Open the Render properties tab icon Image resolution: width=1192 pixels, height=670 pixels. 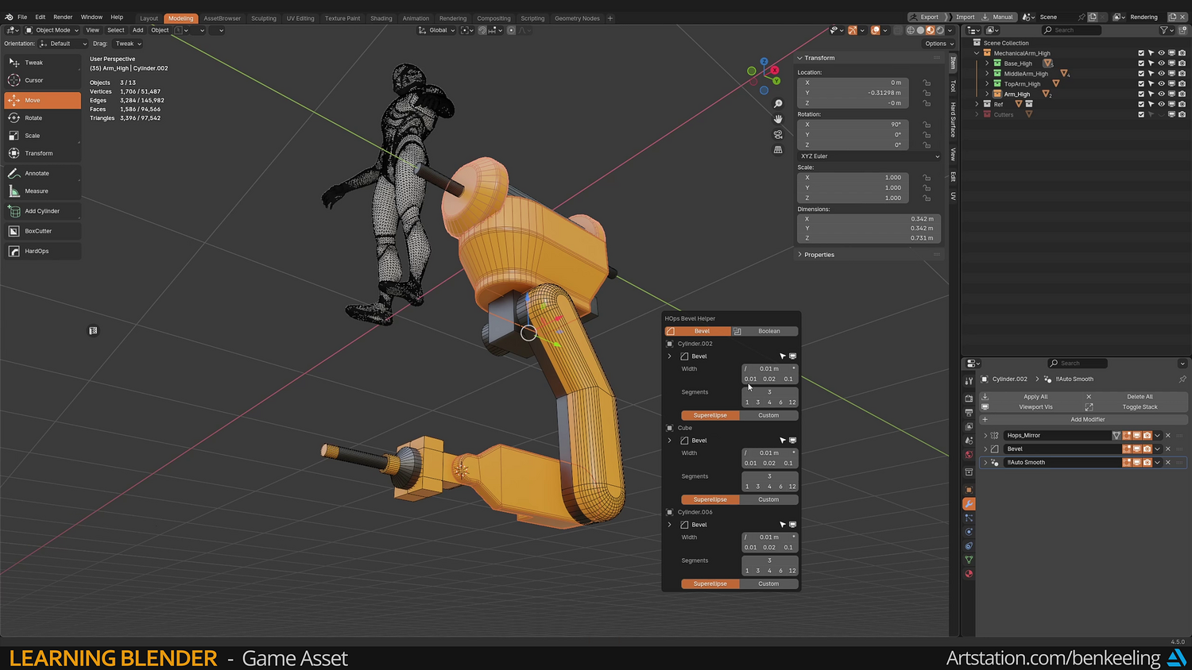point(969,399)
